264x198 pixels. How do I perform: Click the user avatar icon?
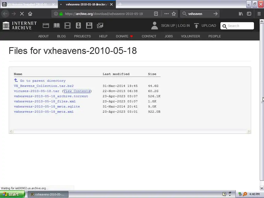[x=155, y=26]
